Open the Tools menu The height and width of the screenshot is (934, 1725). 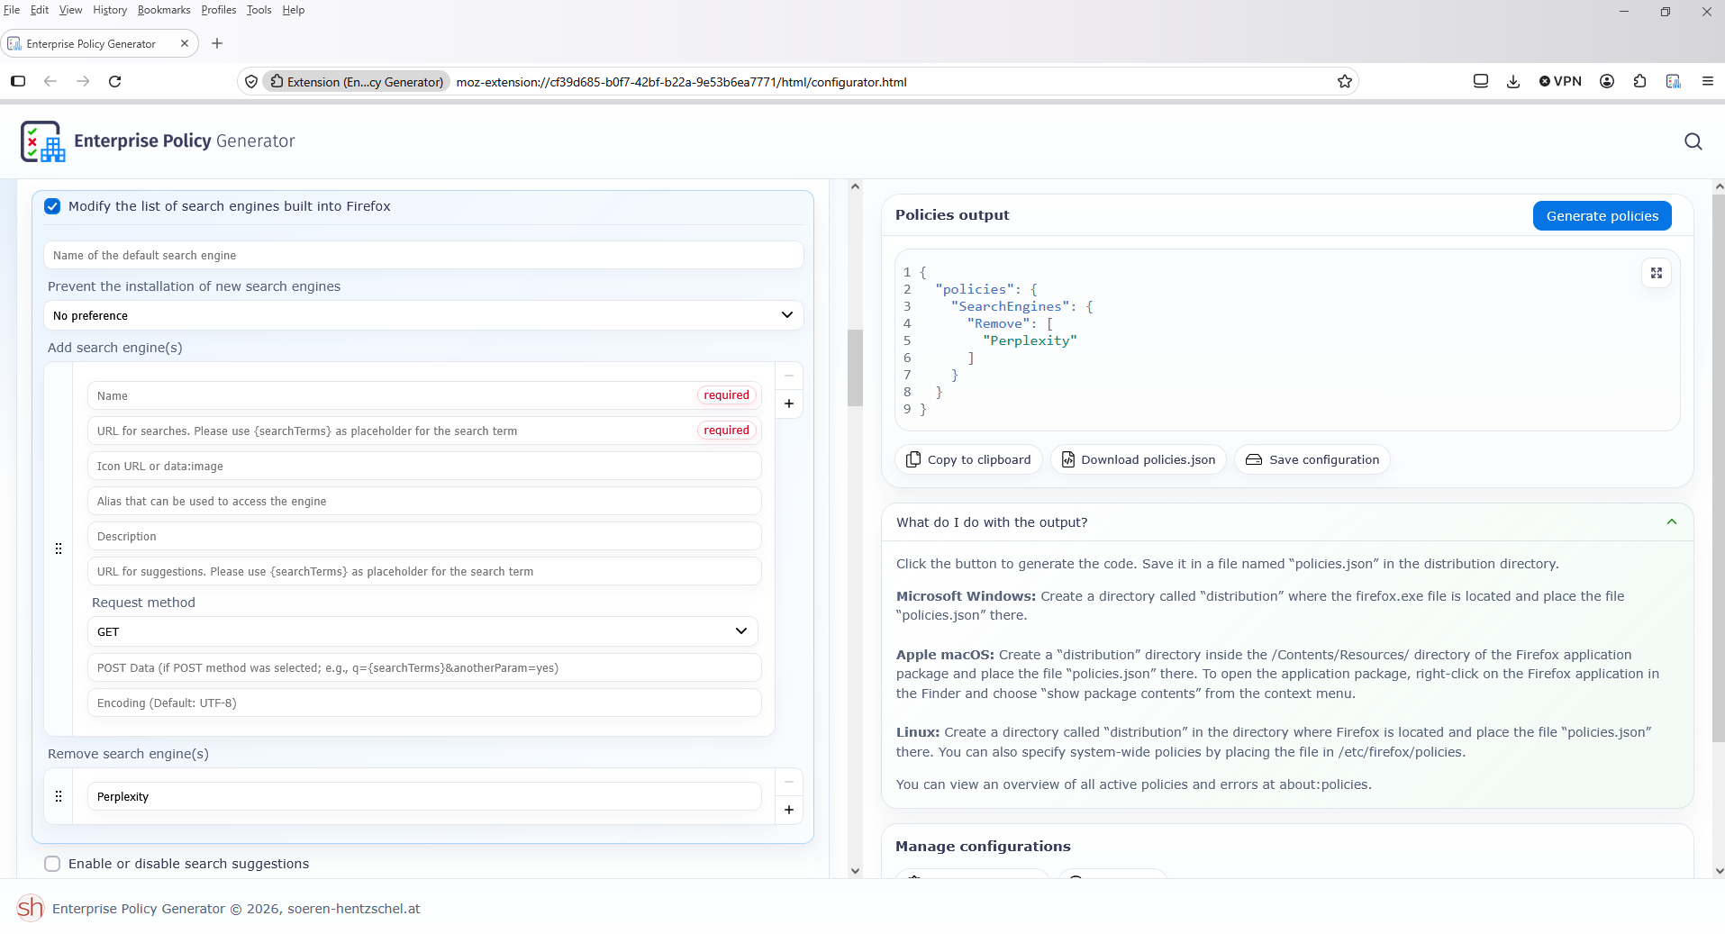pos(259,10)
